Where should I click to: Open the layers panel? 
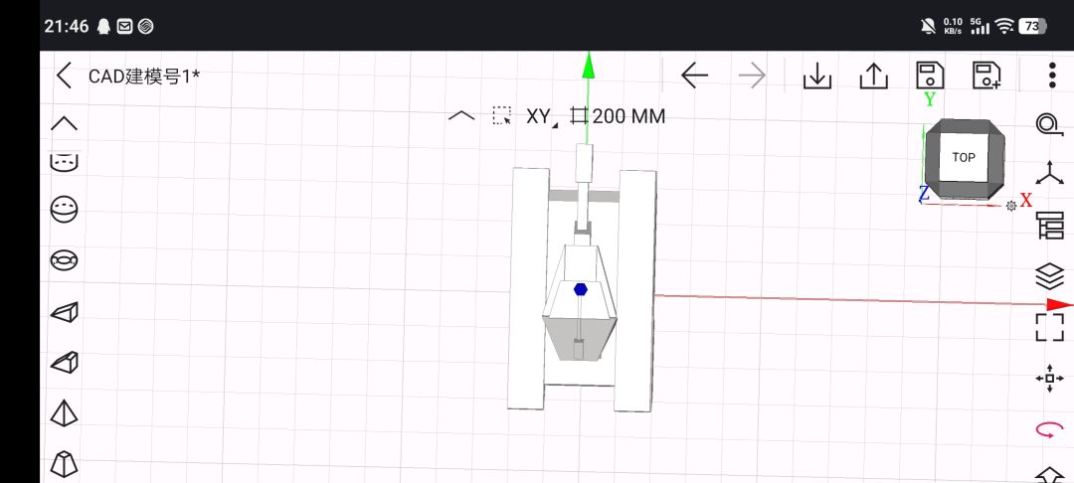point(1049,276)
